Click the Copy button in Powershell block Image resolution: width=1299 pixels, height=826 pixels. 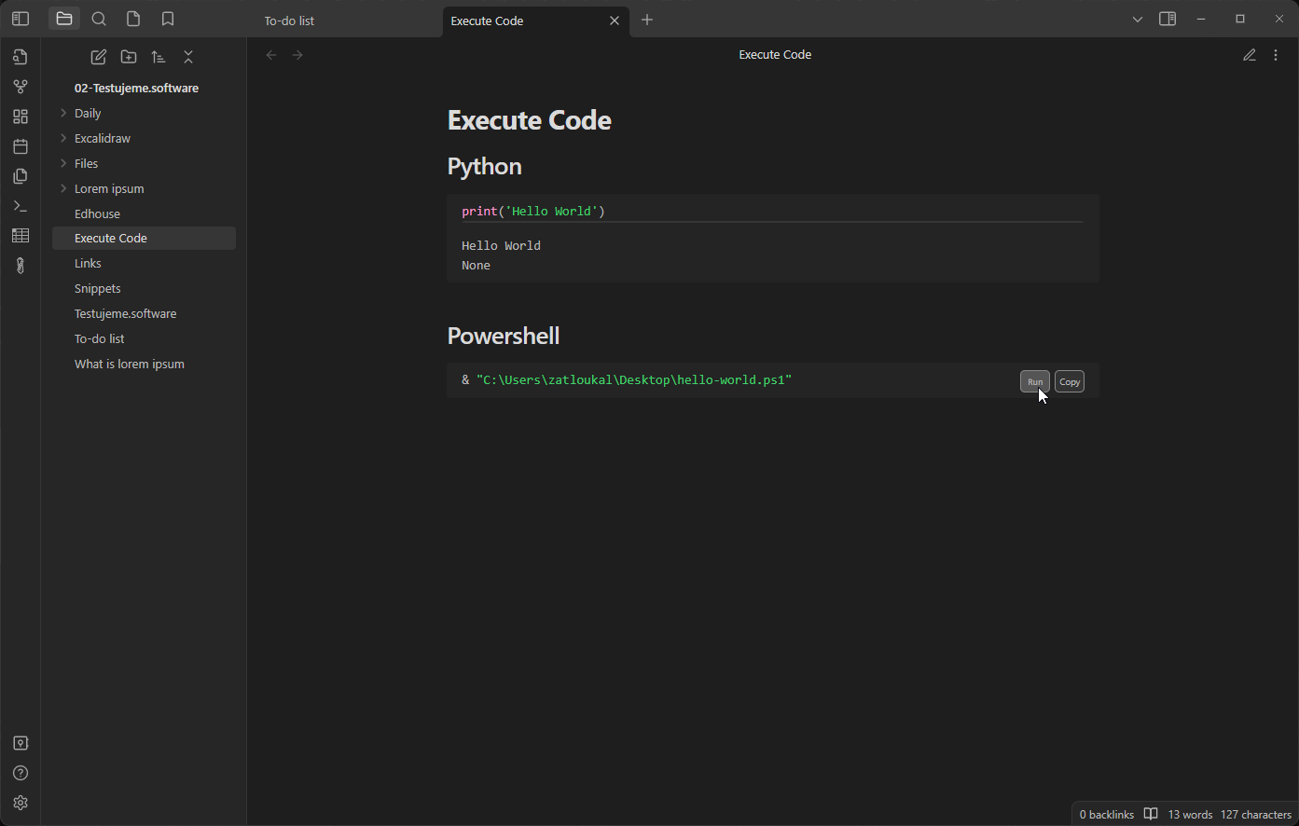click(x=1069, y=381)
